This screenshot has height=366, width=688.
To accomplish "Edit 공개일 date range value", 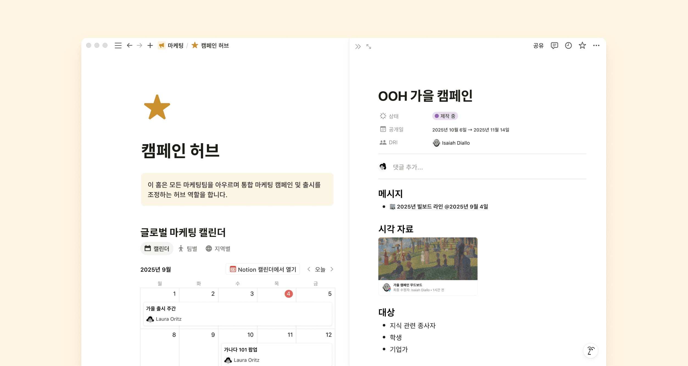I will 471,130.
